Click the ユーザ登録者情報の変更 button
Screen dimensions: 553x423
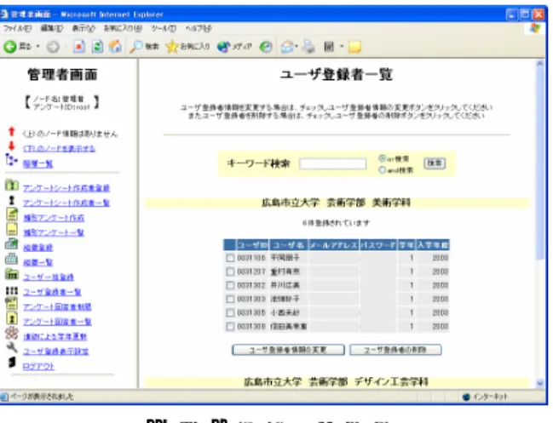pyautogui.click(x=288, y=350)
